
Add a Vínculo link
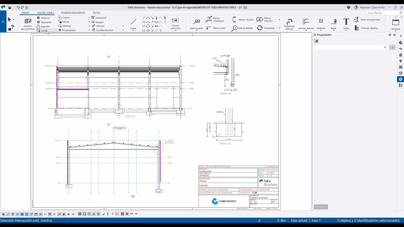click(x=98, y=26)
